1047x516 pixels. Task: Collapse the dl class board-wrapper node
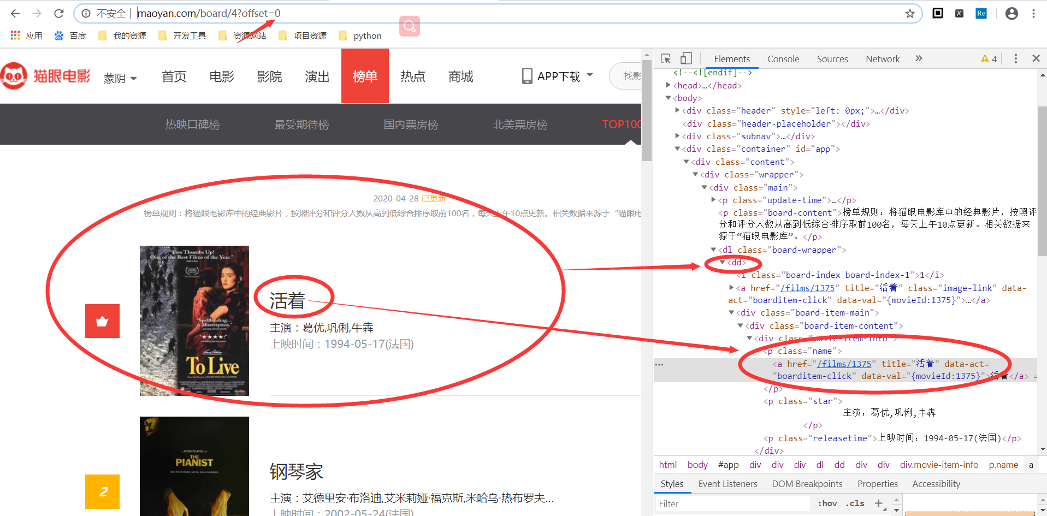click(713, 250)
